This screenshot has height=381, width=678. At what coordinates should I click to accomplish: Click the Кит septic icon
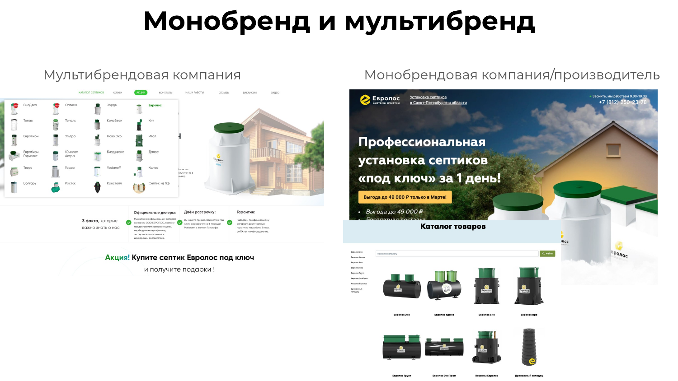tap(139, 124)
